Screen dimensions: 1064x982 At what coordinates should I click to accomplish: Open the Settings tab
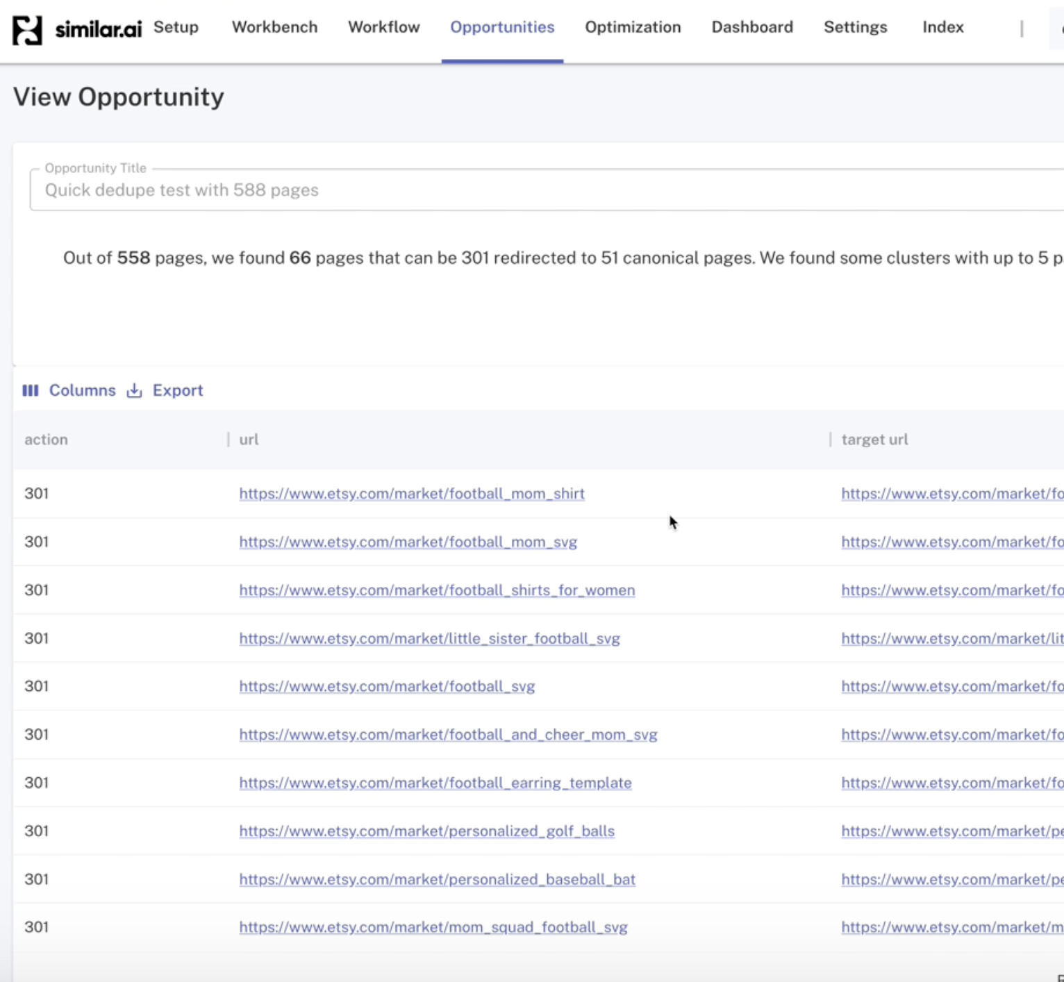(855, 27)
